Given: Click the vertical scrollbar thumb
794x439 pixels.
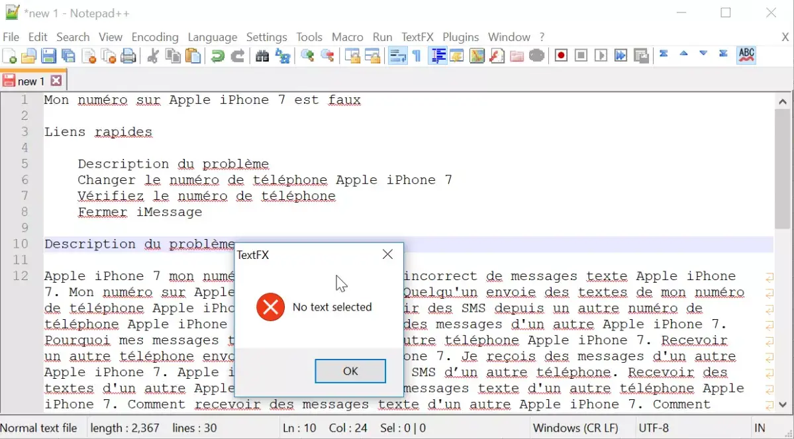Looking at the screenshot, I should pos(783,168).
